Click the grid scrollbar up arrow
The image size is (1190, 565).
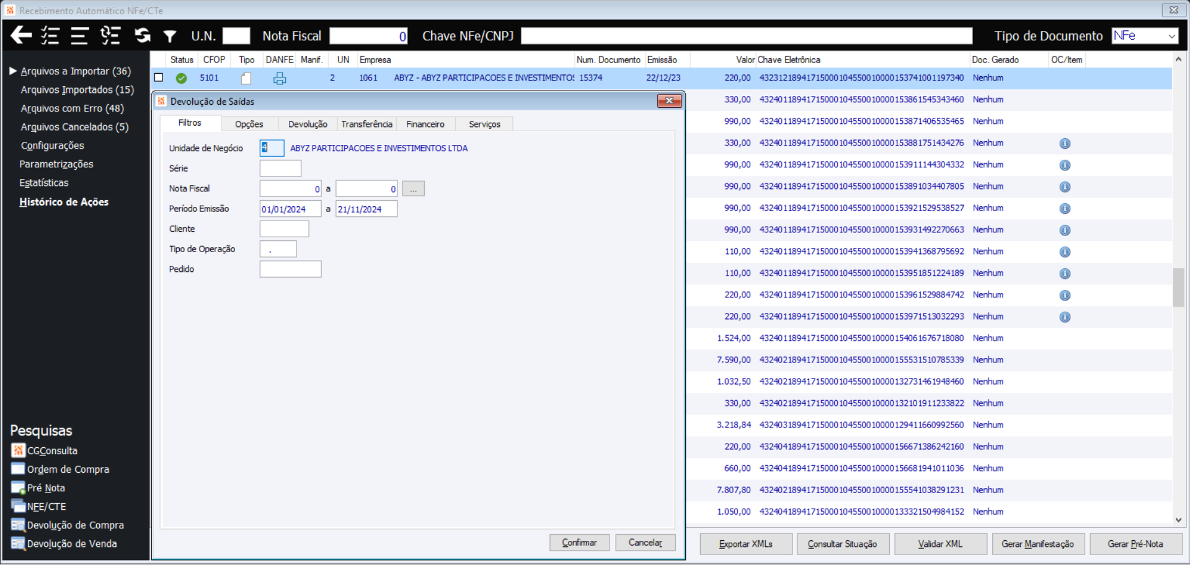tap(1178, 59)
